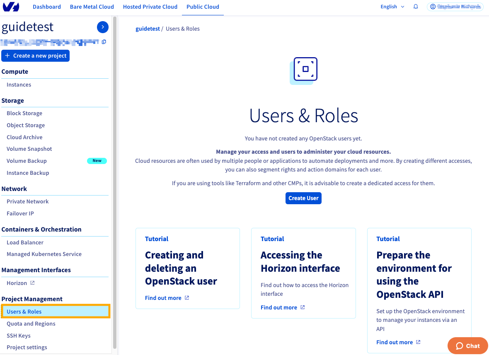Click the user account profile icon
489x355 pixels.
coord(433,7)
